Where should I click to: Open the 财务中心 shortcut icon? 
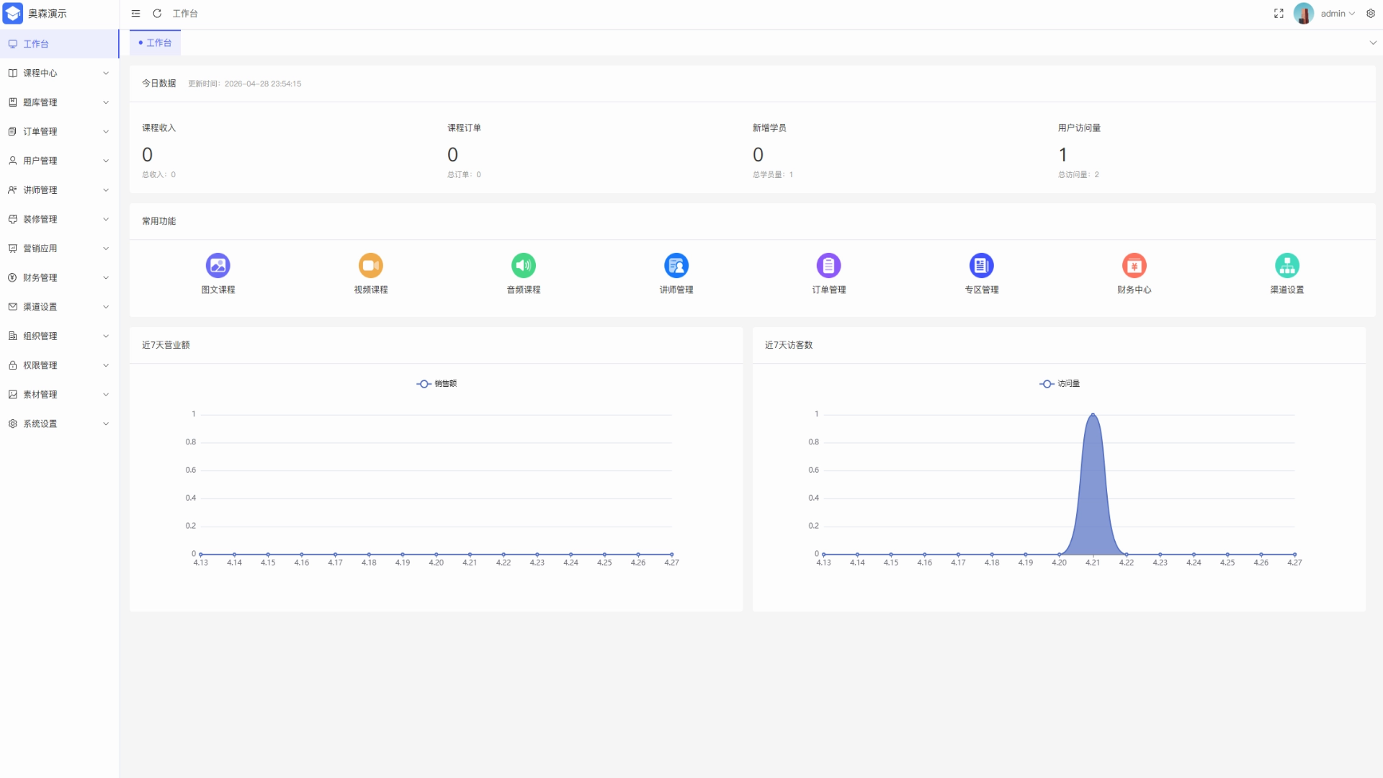click(x=1134, y=266)
